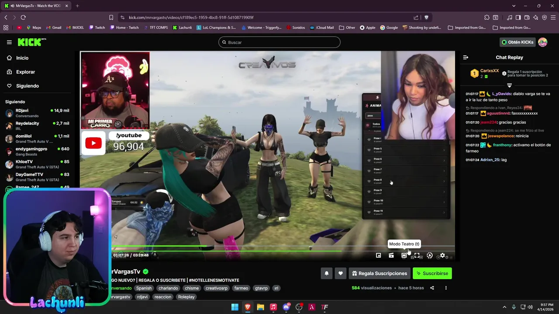Open the Roleplay tag

point(186,297)
